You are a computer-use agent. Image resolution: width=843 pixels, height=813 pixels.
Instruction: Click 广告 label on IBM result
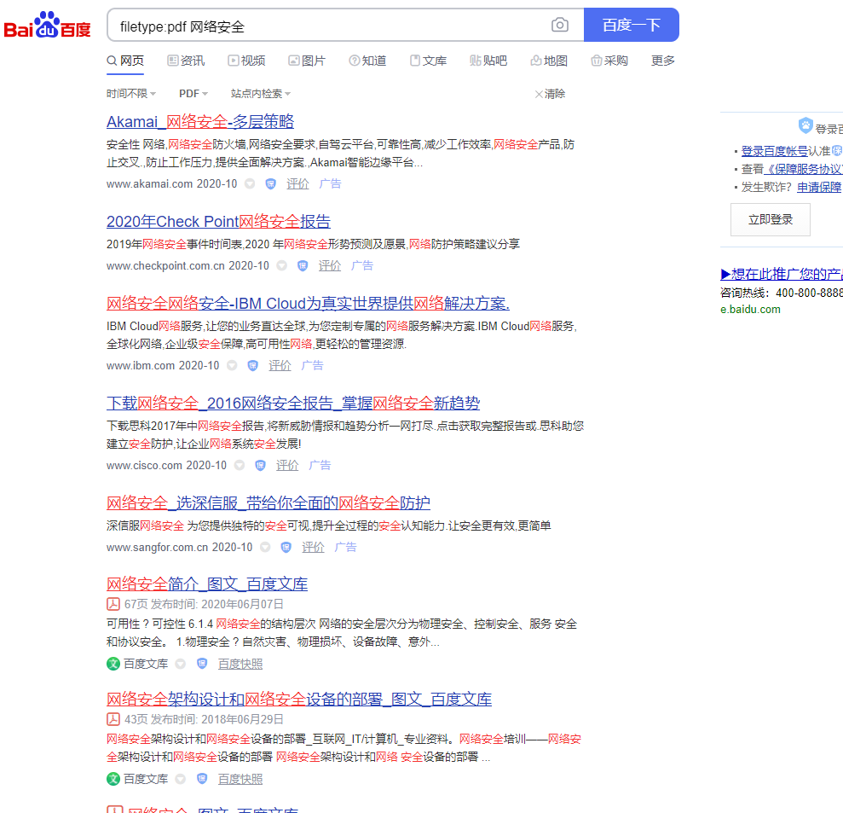[312, 365]
